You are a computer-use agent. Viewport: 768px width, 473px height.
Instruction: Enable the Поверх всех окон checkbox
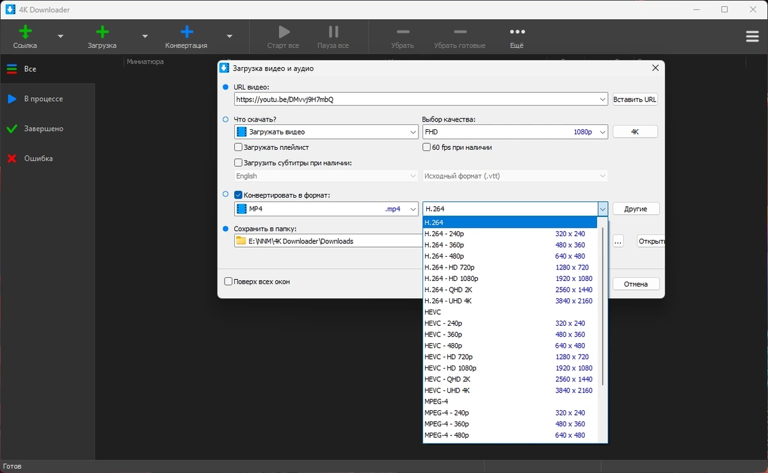[x=228, y=281]
